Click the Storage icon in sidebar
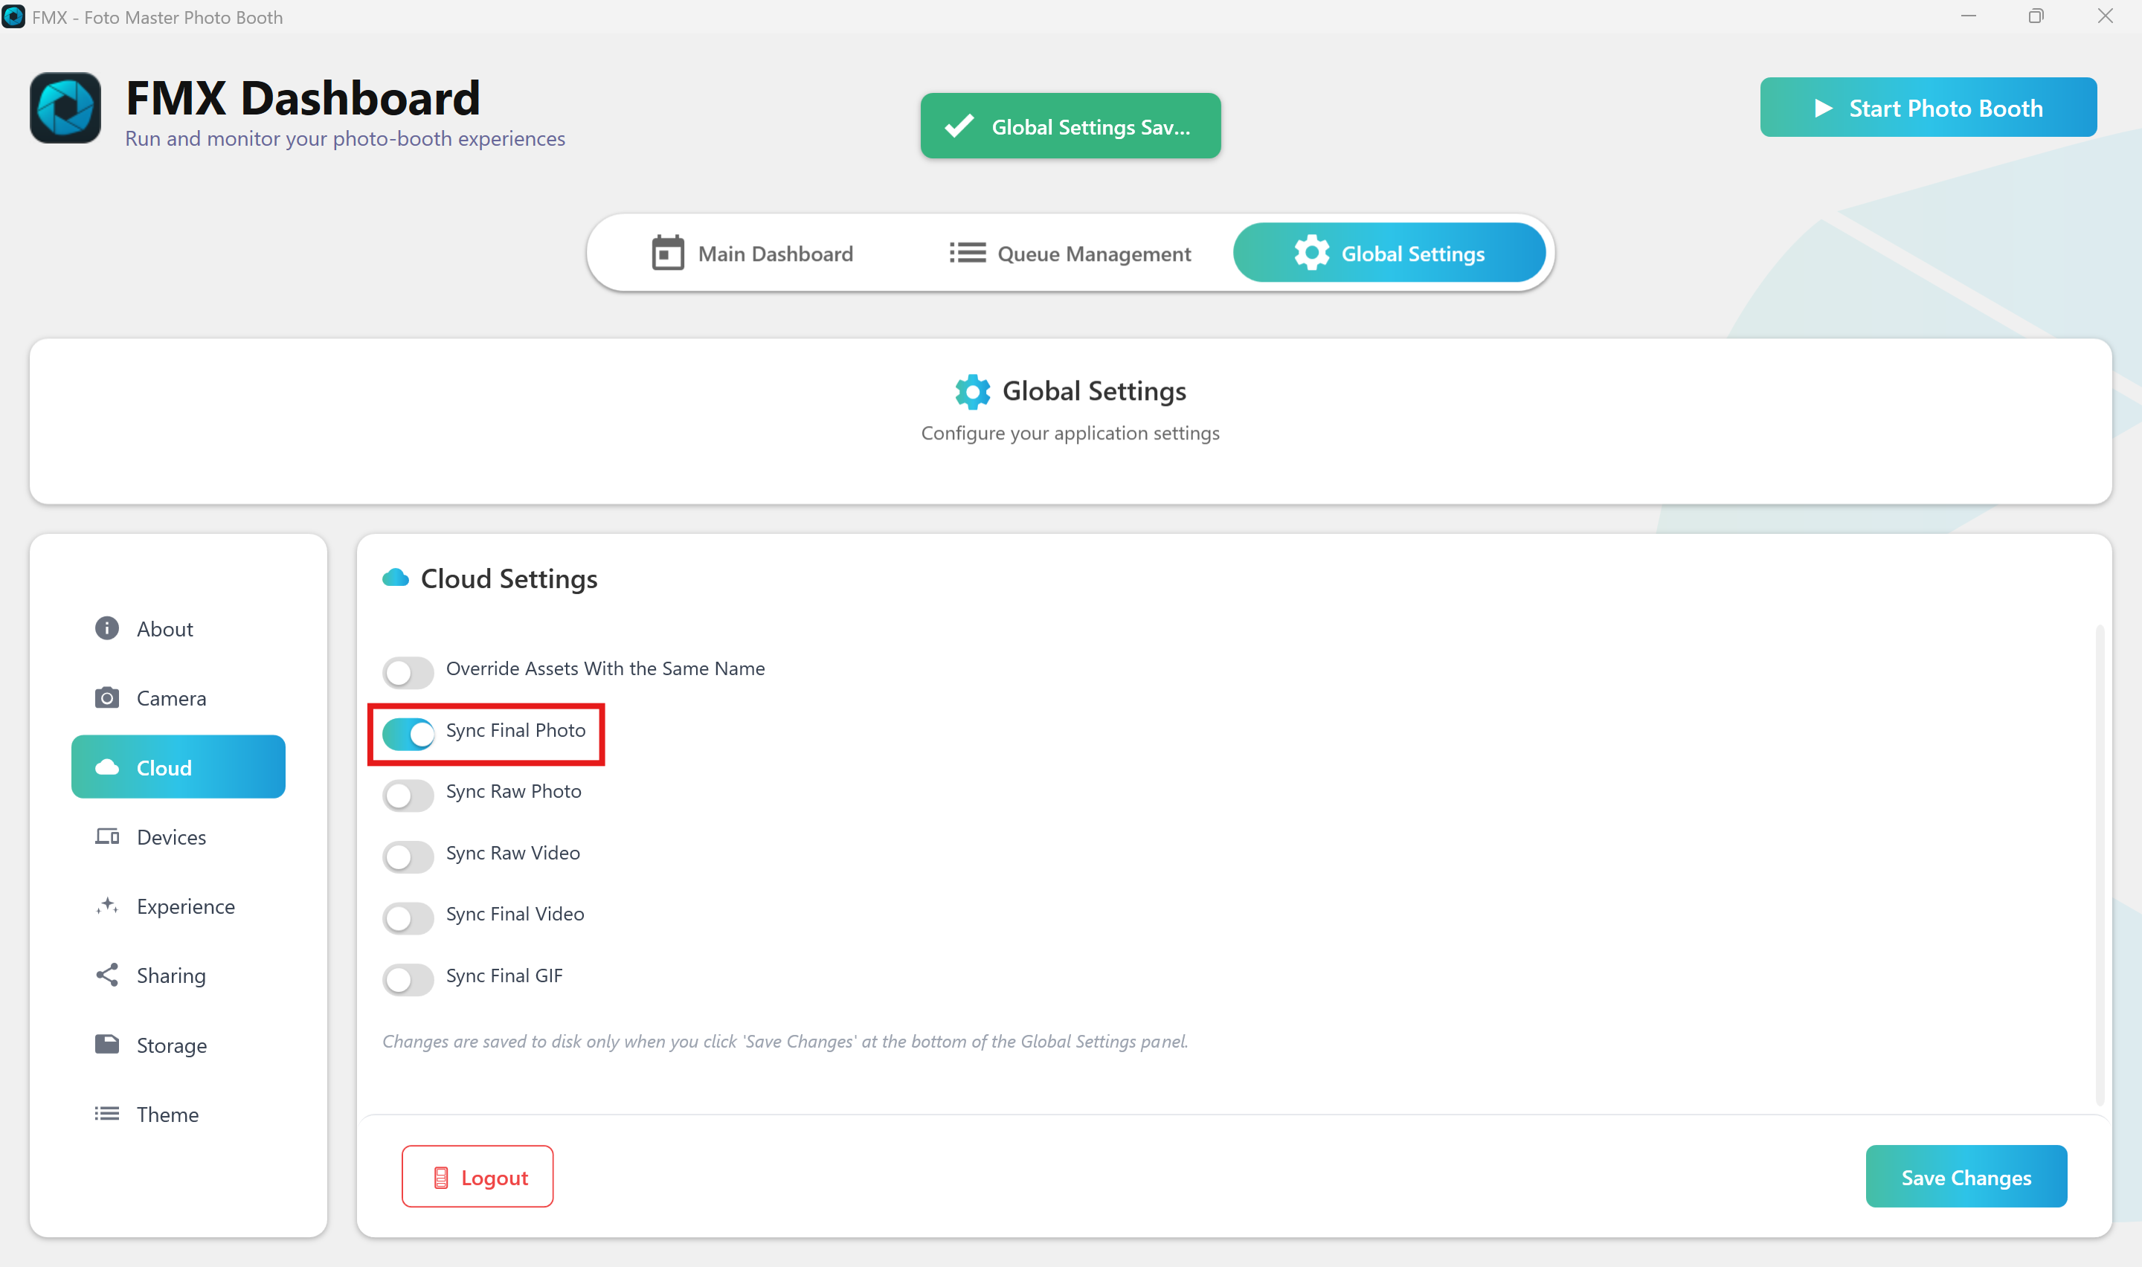 (x=106, y=1044)
